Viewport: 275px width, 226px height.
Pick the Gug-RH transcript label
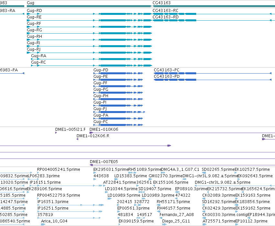[34, 36]
